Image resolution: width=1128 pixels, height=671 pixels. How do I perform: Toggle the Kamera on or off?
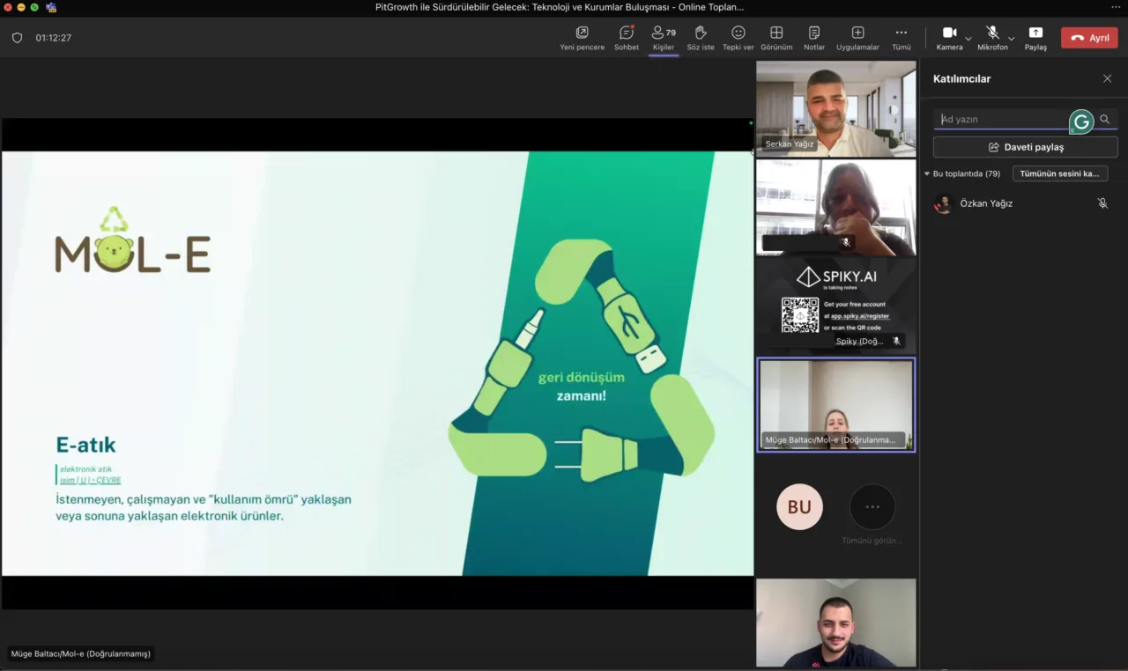pyautogui.click(x=949, y=38)
